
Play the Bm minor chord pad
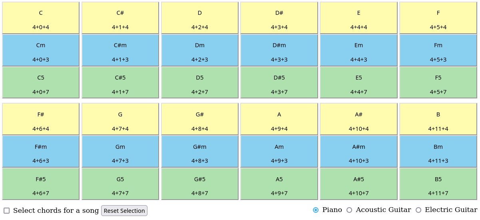click(438, 152)
